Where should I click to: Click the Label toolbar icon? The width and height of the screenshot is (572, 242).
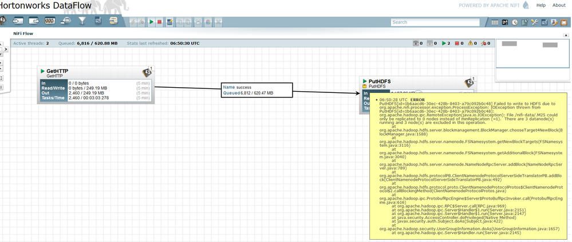113,21
